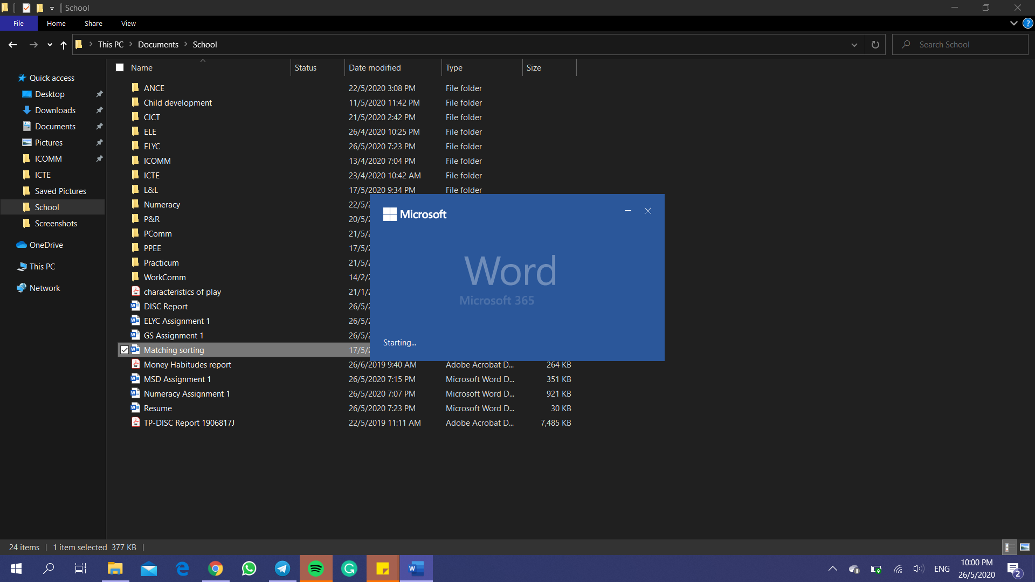Select Network in navigation pane

tap(45, 288)
